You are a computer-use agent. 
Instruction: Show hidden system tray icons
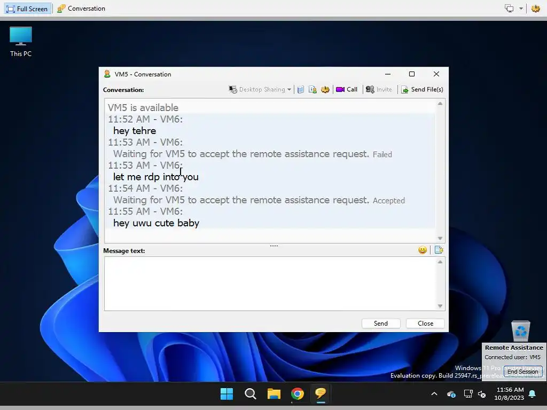[x=434, y=394]
